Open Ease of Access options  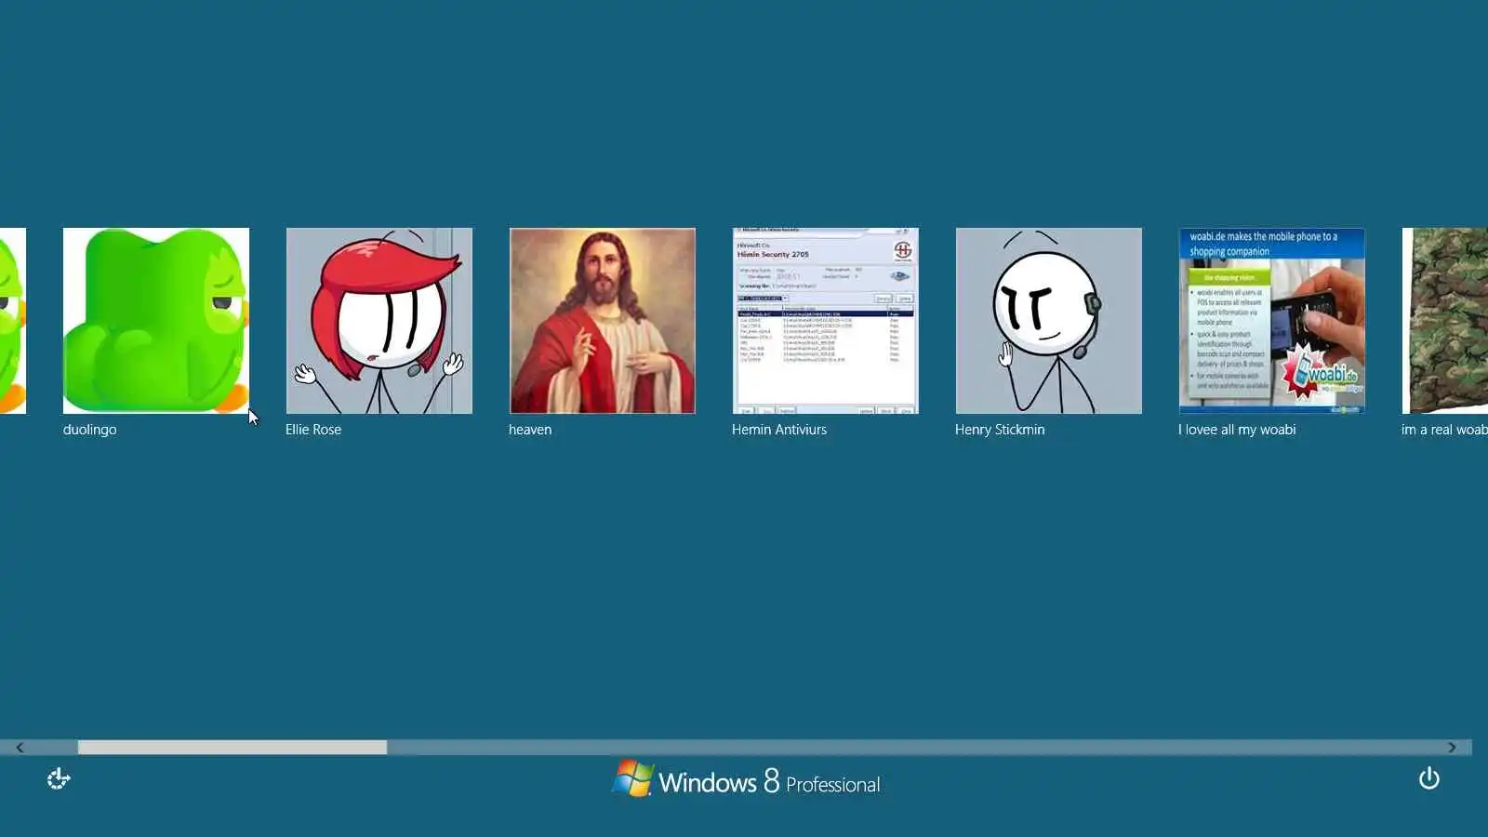click(x=59, y=778)
